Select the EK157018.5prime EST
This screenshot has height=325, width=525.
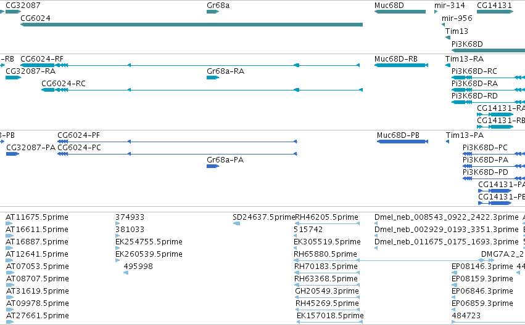click(x=329, y=322)
